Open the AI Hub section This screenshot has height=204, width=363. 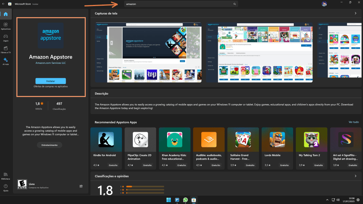(6, 62)
